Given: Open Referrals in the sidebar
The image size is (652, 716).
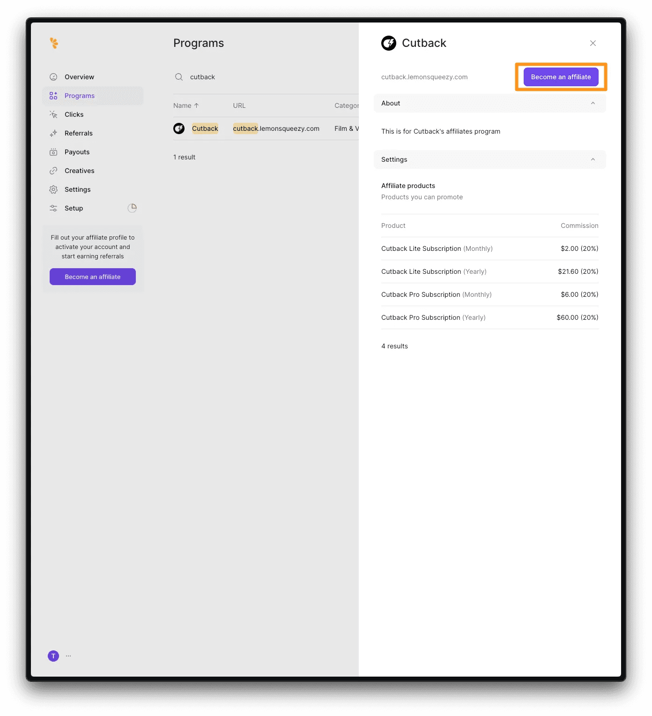Looking at the screenshot, I should pos(93,133).
